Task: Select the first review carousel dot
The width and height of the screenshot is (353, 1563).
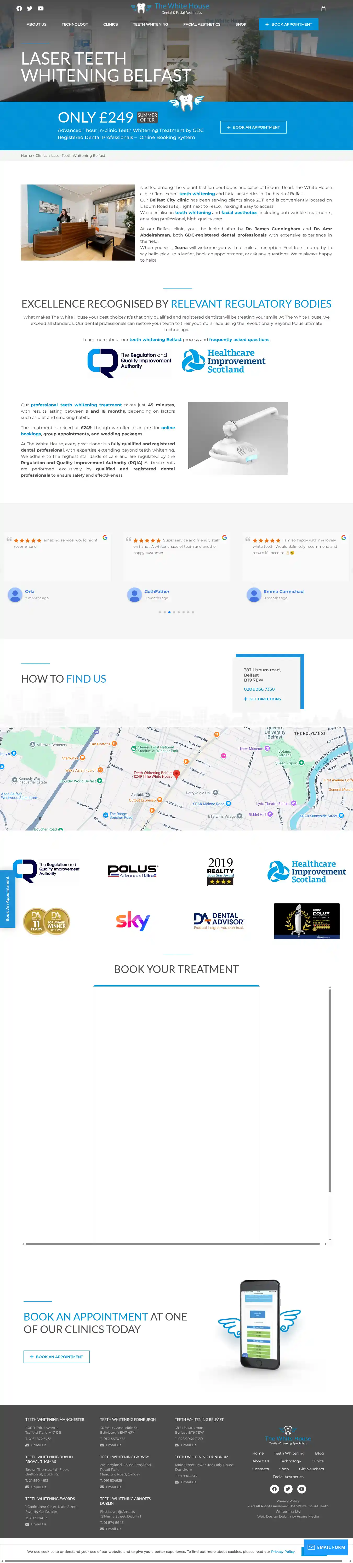Action: [160, 612]
